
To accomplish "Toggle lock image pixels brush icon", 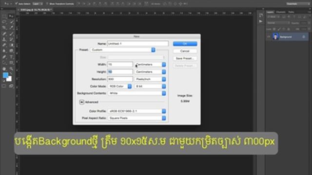I will pyautogui.click(x=279, y=29).
